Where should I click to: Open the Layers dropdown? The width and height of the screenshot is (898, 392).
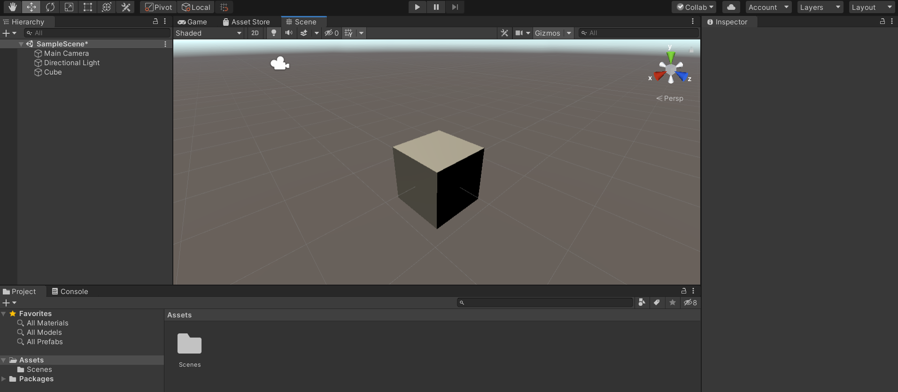(820, 7)
